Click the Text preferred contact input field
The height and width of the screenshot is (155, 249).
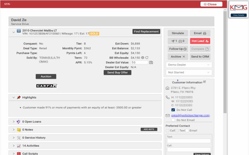tap(189, 141)
